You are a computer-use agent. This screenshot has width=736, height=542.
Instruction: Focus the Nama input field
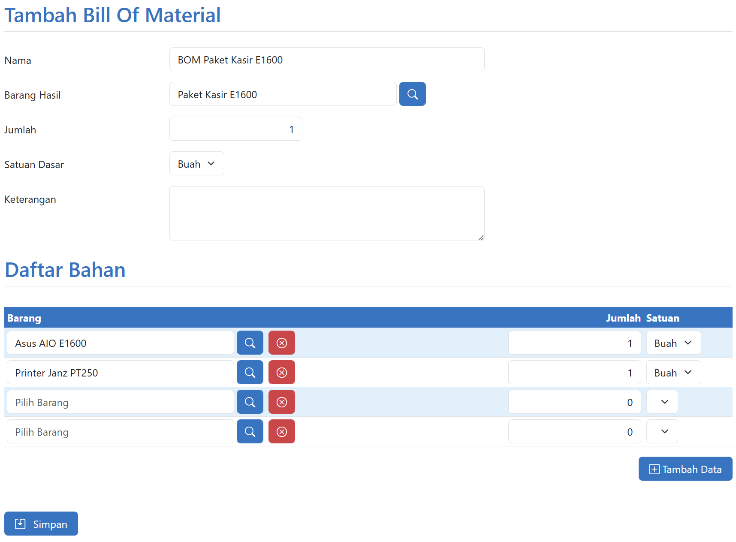[x=327, y=59]
